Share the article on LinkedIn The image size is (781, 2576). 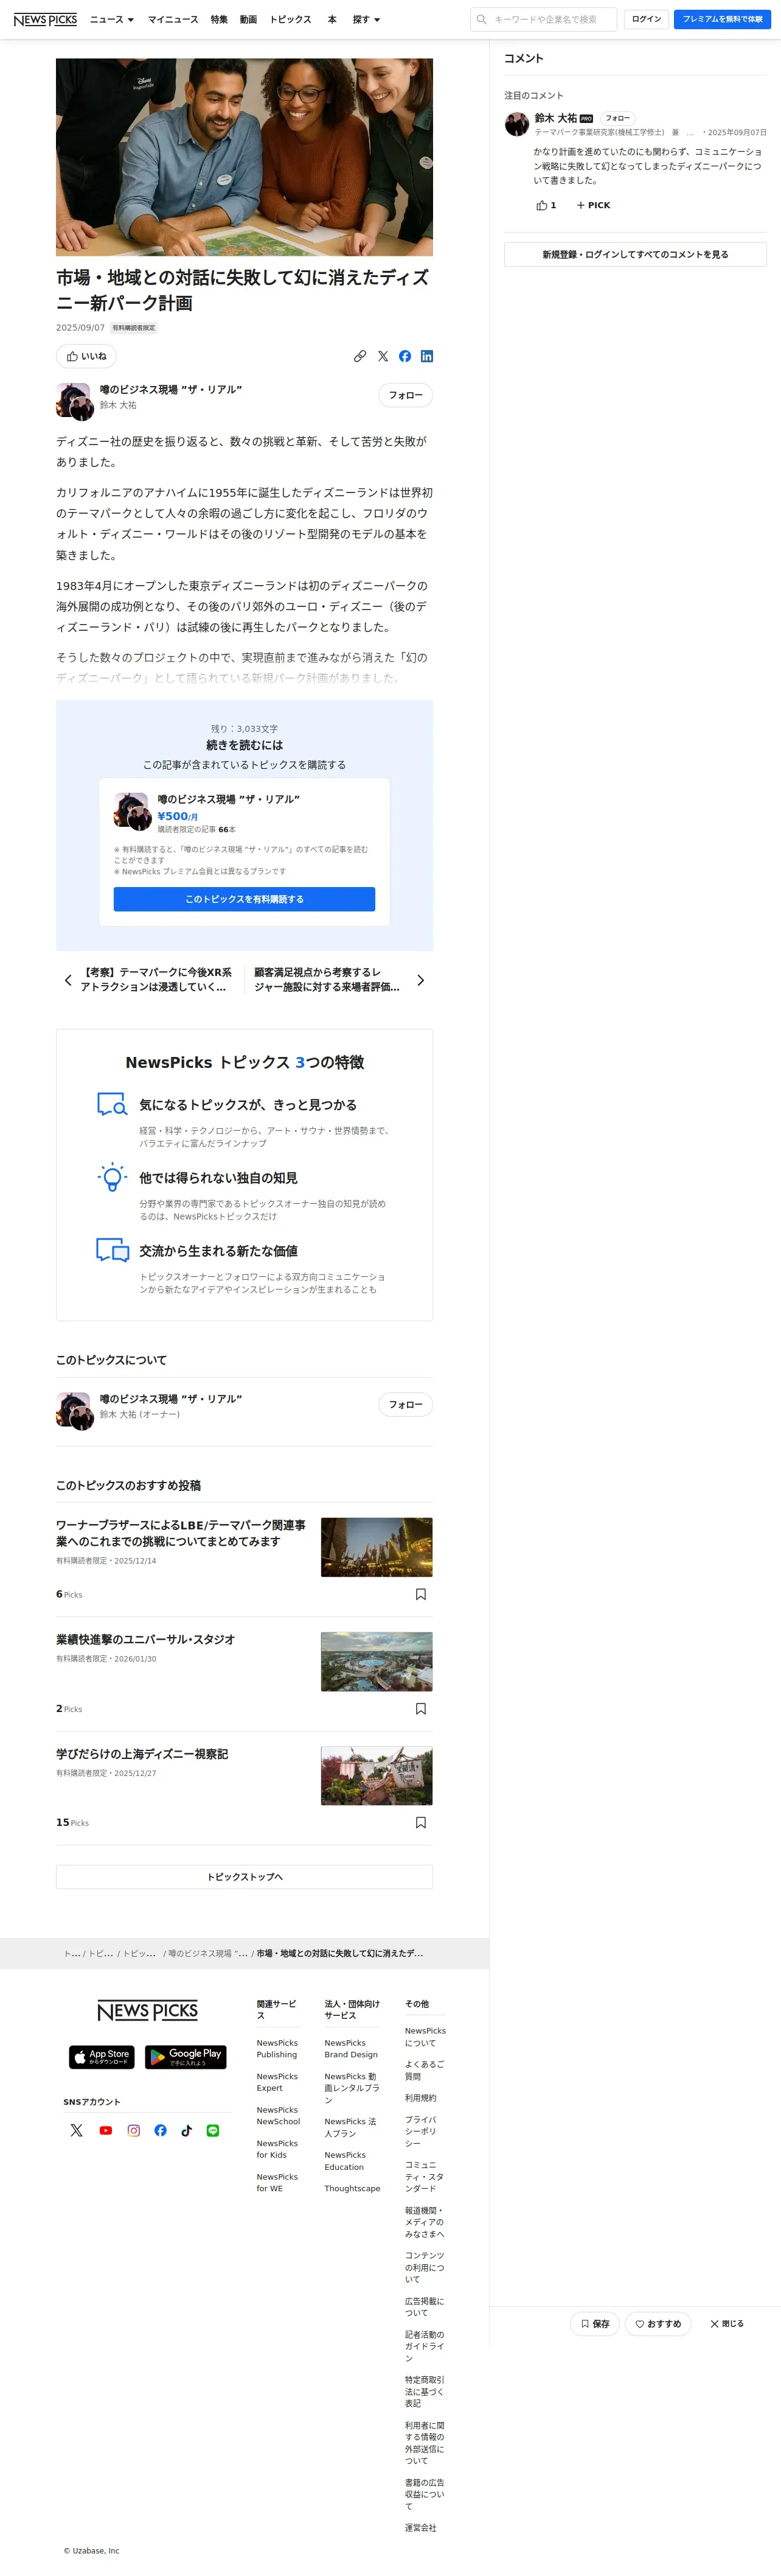tap(426, 356)
